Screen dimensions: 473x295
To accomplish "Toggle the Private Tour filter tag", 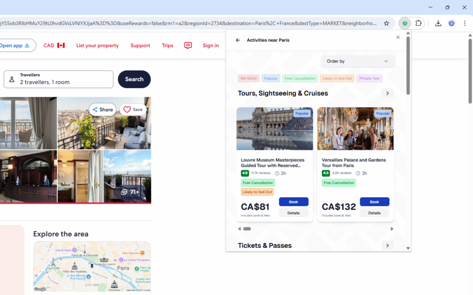I will point(370,78).
